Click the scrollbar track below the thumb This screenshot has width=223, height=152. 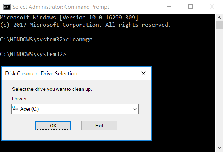click(x=219, y=92)
